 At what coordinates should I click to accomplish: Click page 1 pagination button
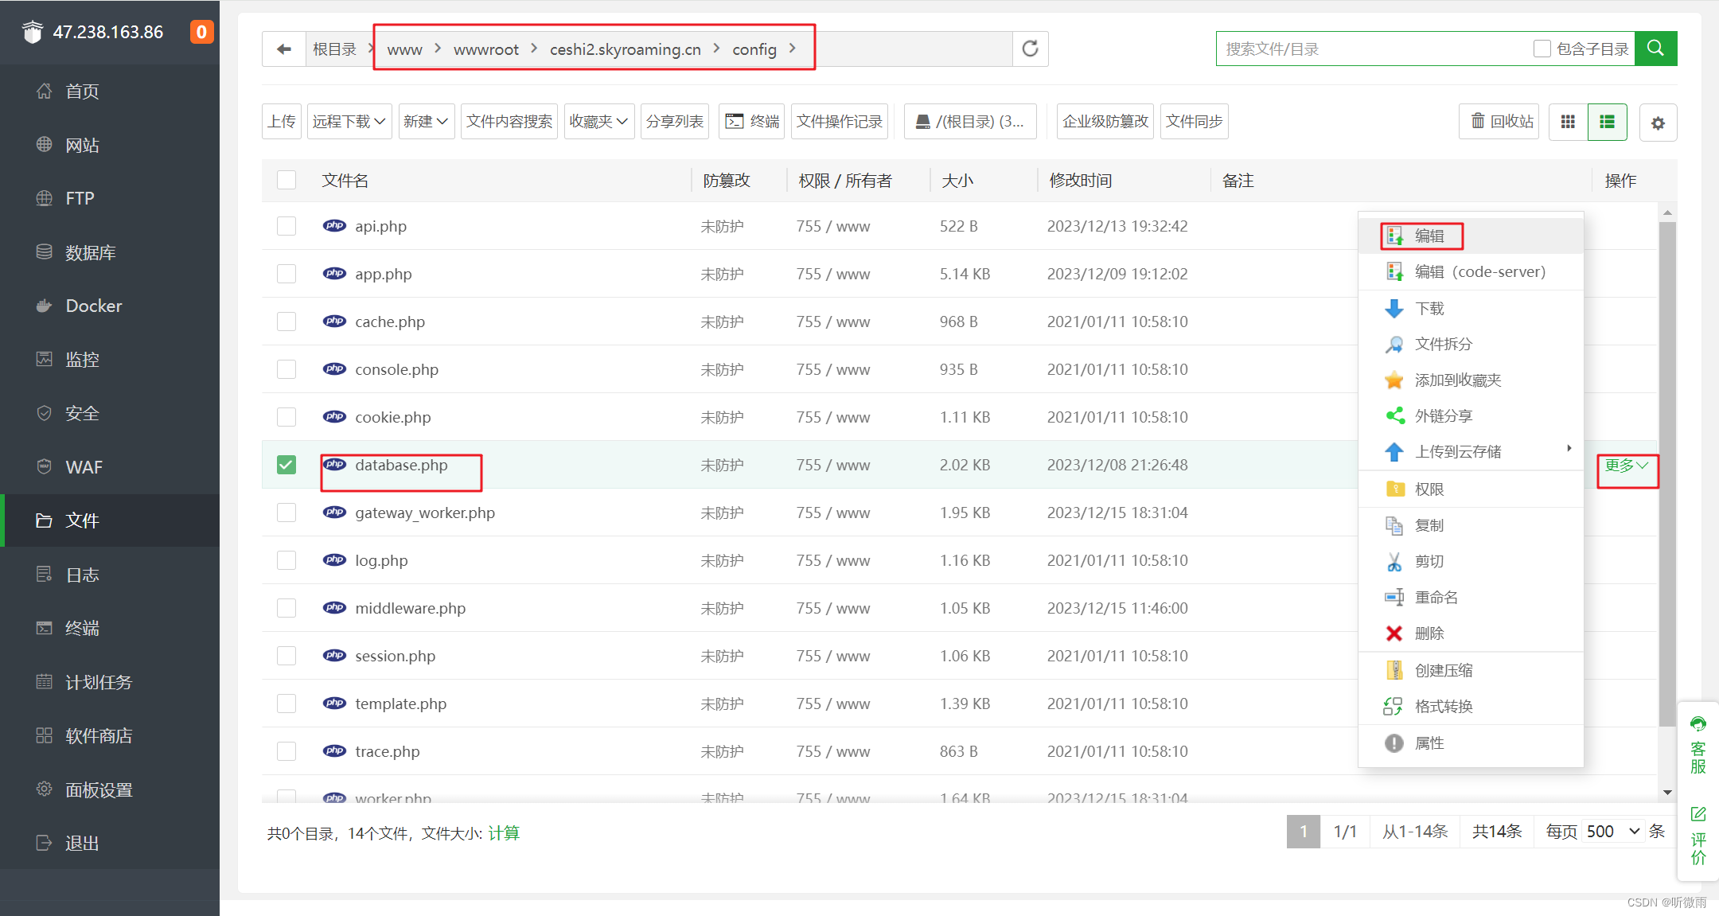[x=1304, y=832]
